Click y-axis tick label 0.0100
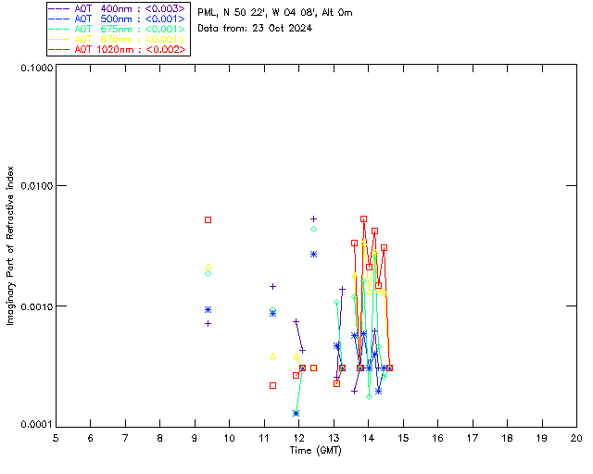The image size is (593, 474). tap(36, 185)
